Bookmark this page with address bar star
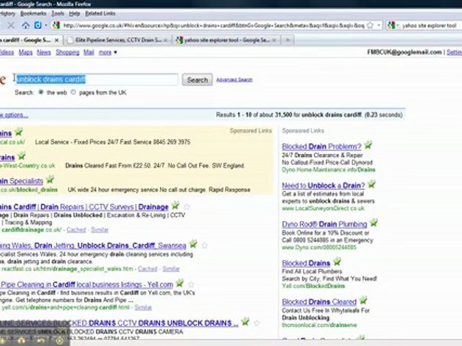The width and height of the screenshot is (462, 346). point(370,25)
